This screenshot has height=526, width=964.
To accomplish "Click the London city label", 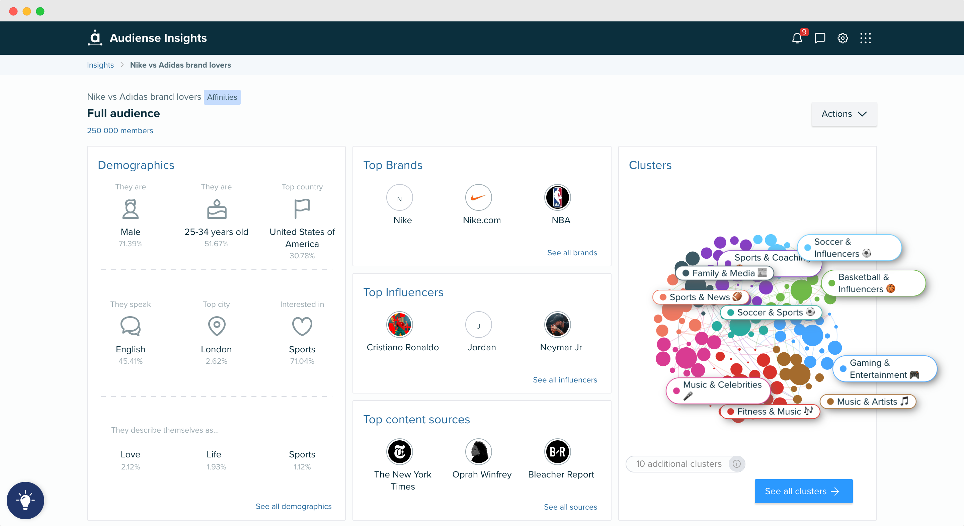I will tap(216, 349).
